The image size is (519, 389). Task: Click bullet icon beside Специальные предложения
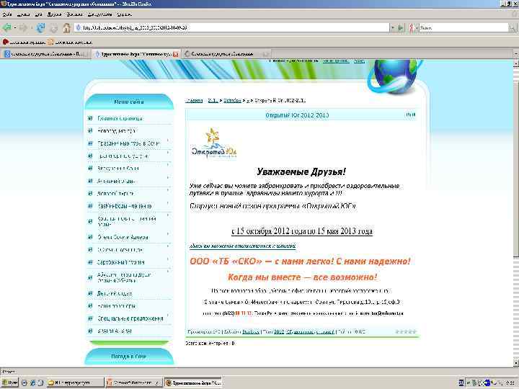tap(90, 318)
